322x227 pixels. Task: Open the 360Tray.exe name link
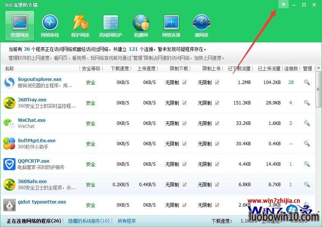[32, 100]
